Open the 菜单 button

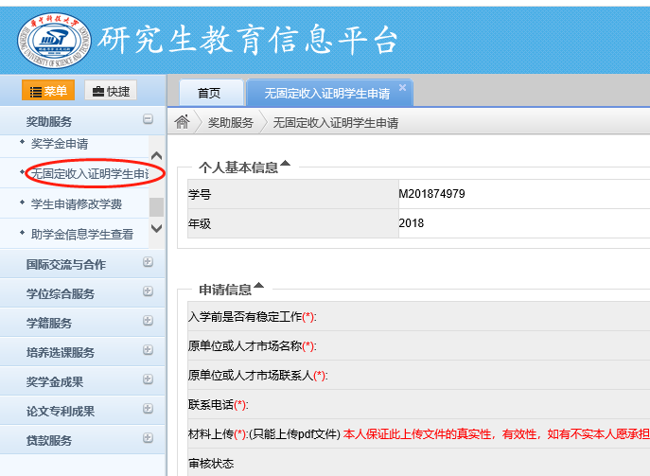[47, 91]
